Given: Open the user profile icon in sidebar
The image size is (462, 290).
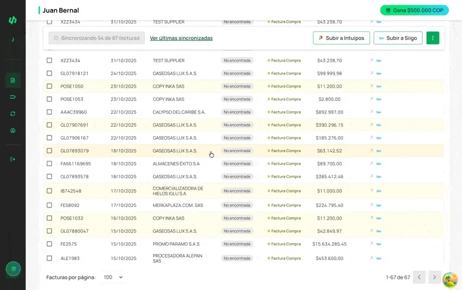Looking at the screenshot, I should pyautogui.click(x=13, y=130).
